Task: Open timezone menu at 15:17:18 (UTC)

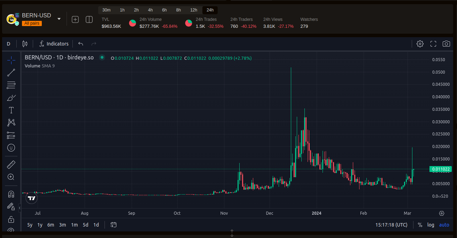Action: (391, 225)
